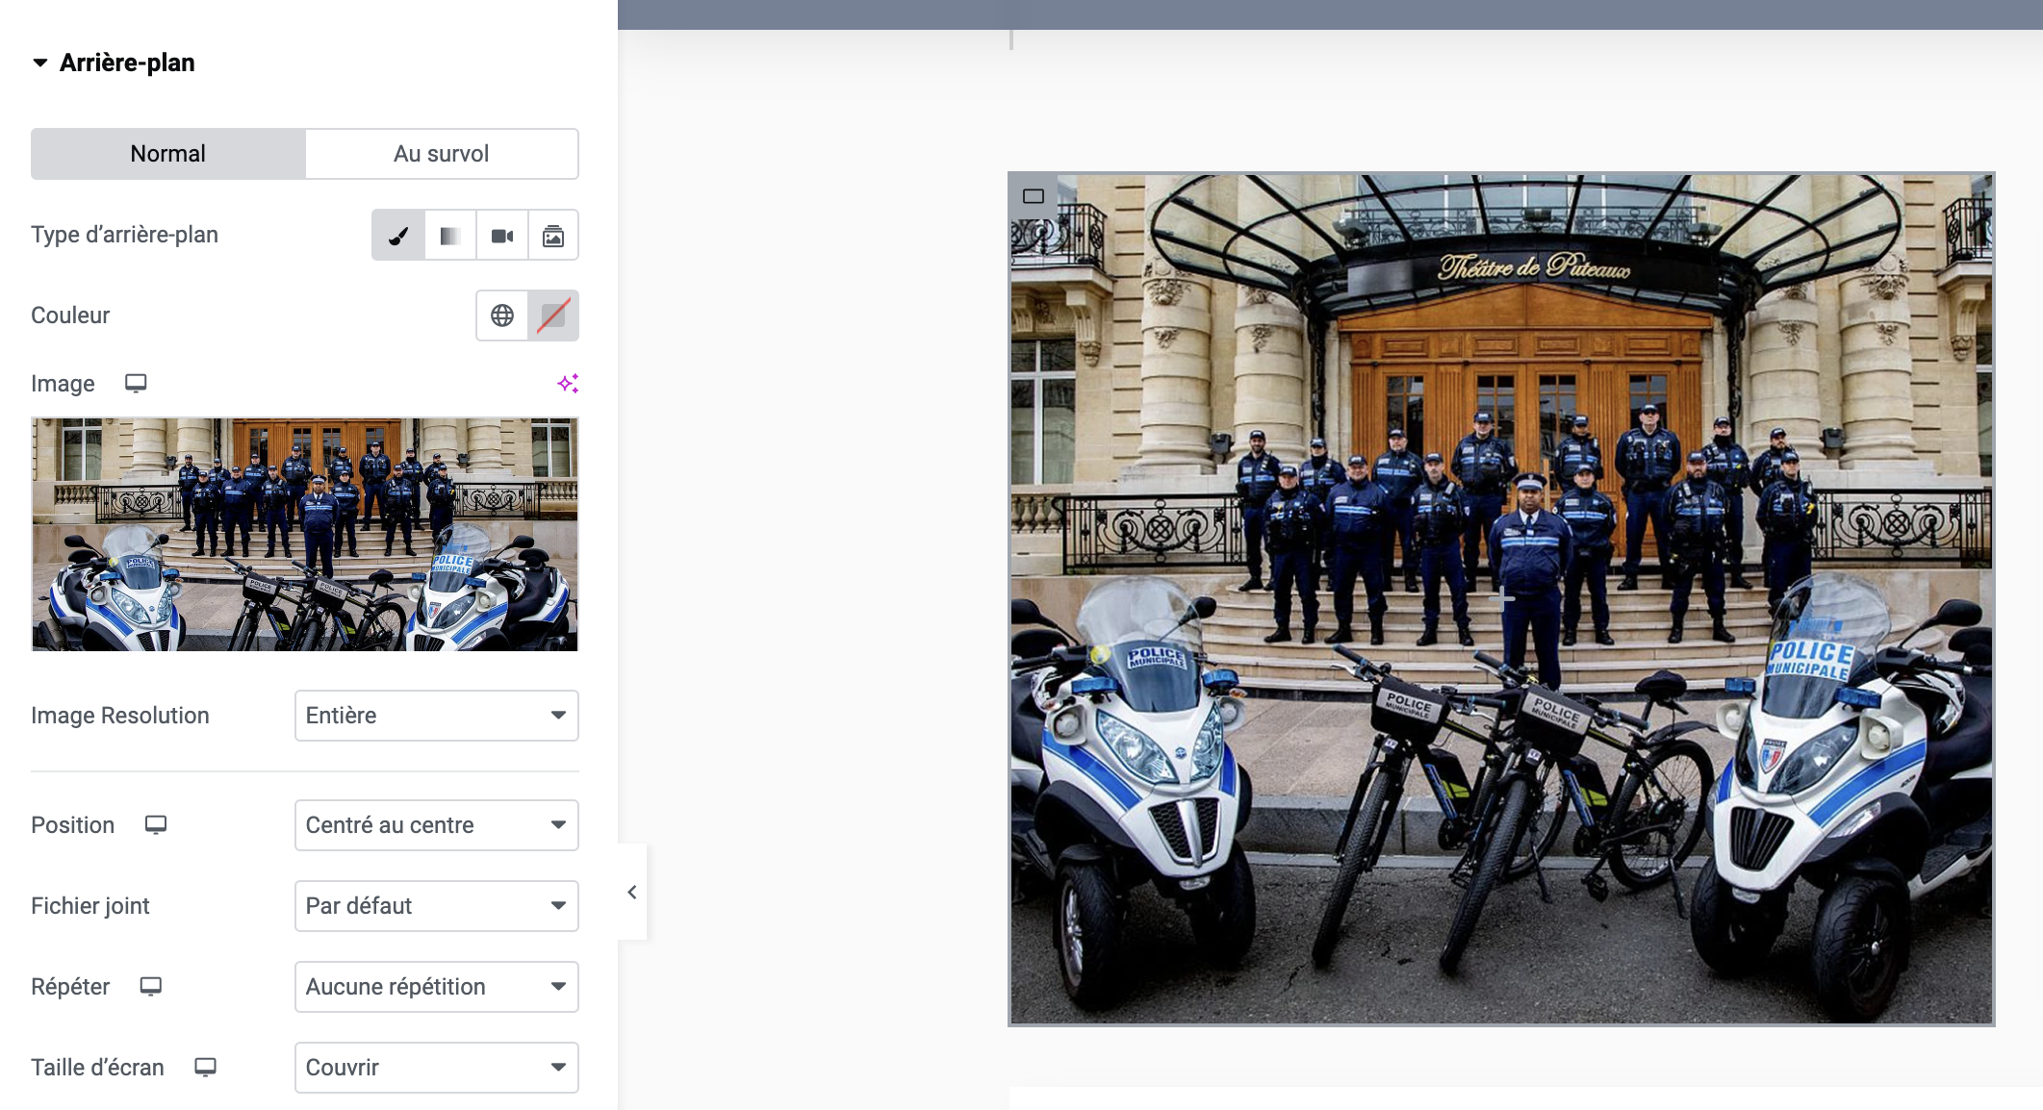Click responsive device icon next to Répéter
This screenshot has width=2043, height=1110.
point(151,986)
